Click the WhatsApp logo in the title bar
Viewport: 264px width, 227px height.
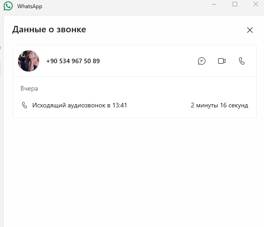click(x=8, y=6)
